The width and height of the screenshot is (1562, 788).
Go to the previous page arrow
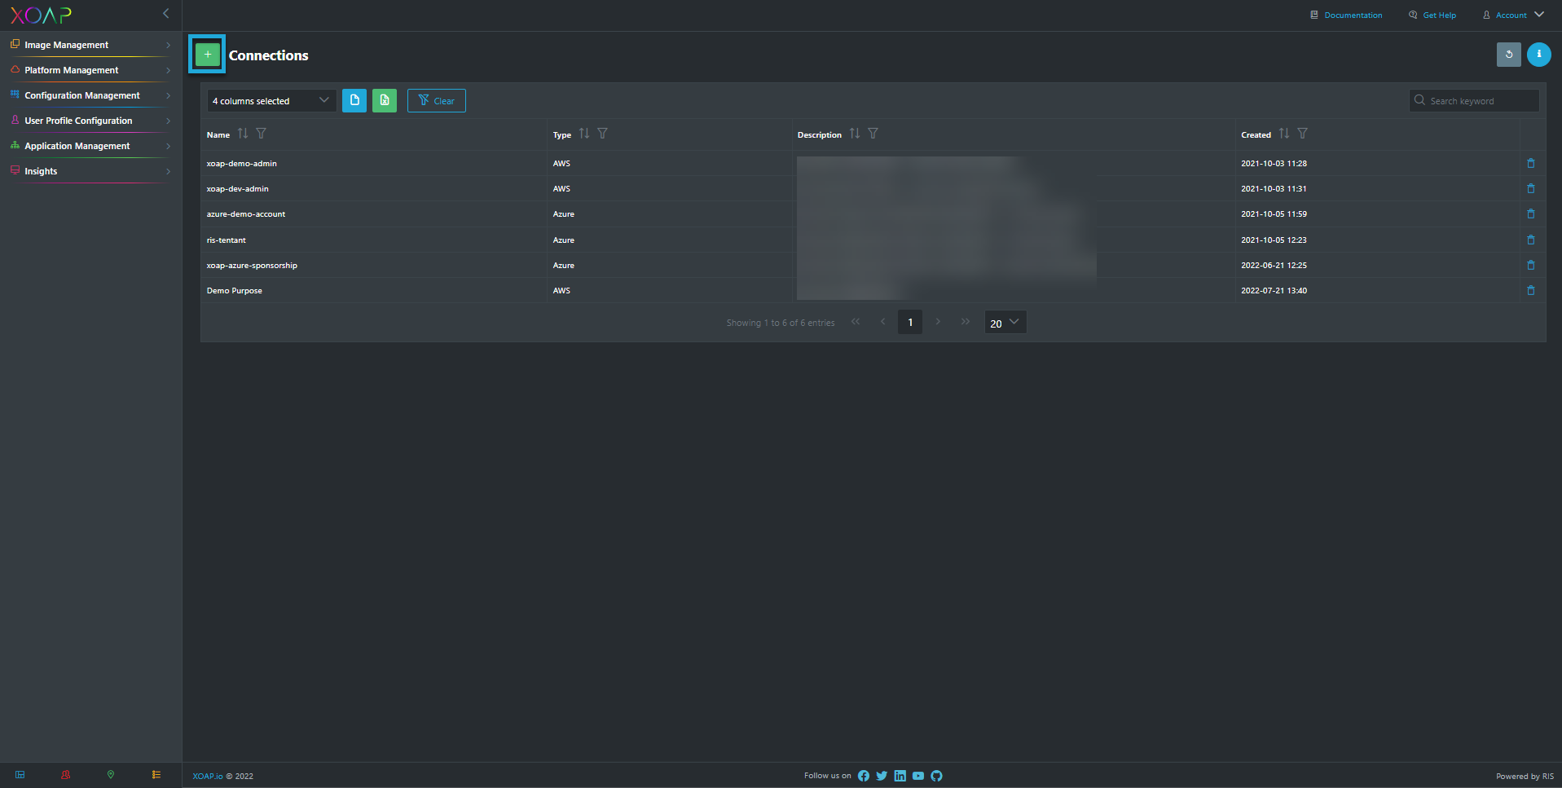click(882, 322)
